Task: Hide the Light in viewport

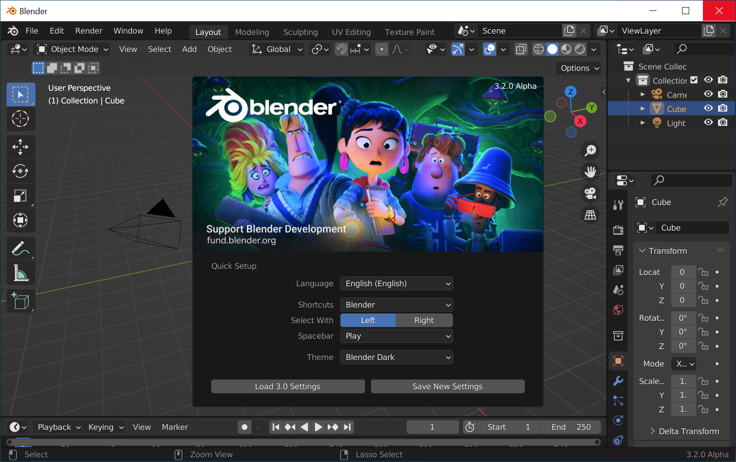Action: (x=708, y=122)
